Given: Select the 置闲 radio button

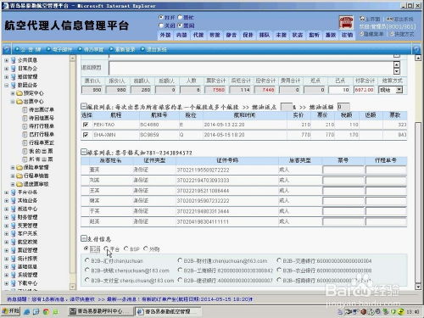Looking at the screenshot, I should [x=180, y=25].
